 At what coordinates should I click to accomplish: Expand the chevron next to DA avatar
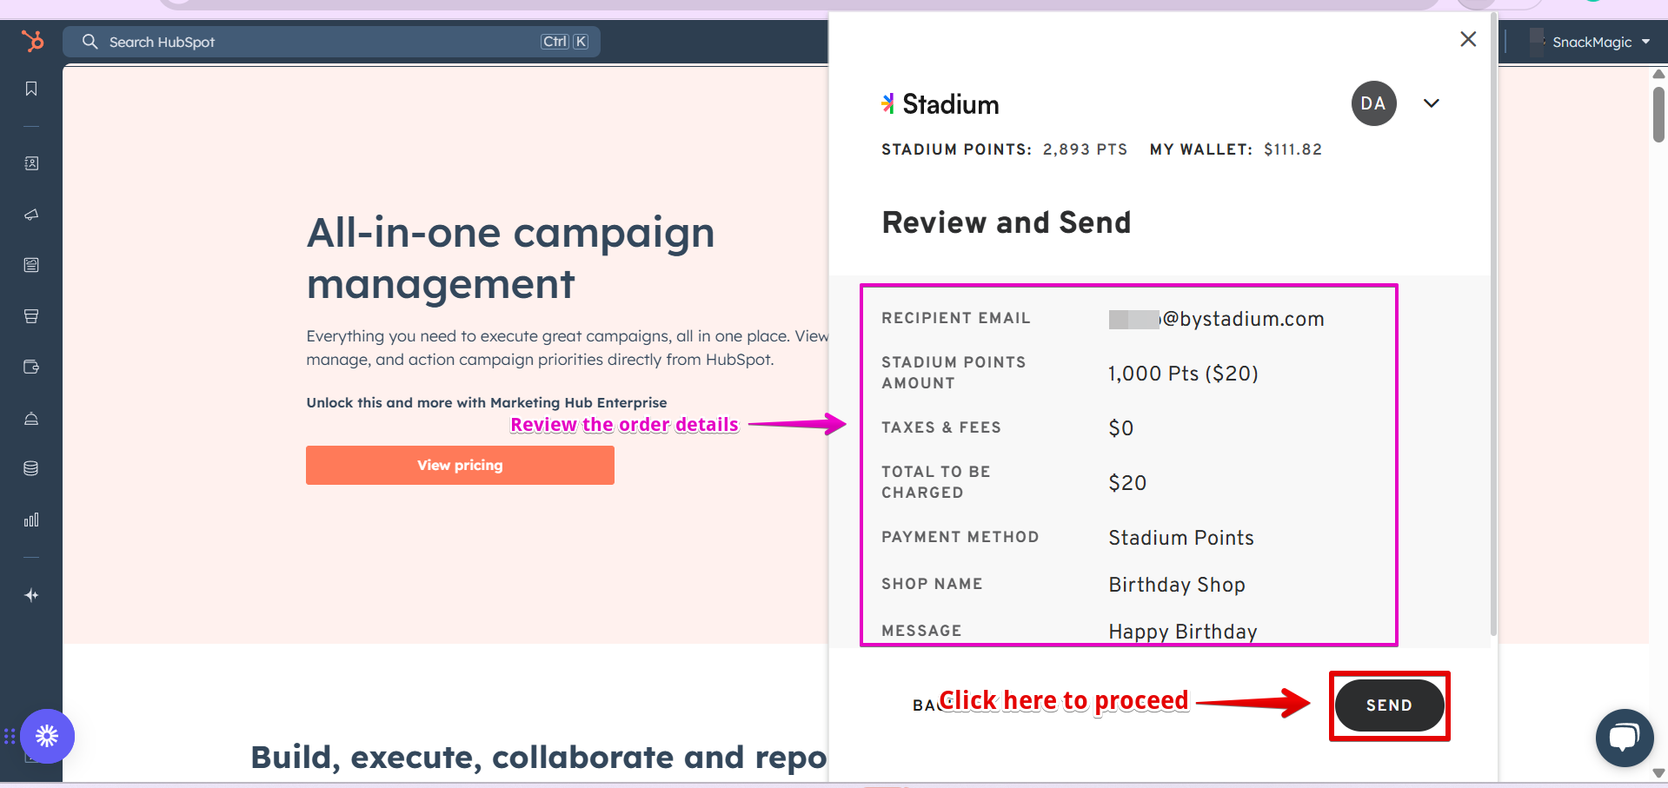pos(1432,103)
